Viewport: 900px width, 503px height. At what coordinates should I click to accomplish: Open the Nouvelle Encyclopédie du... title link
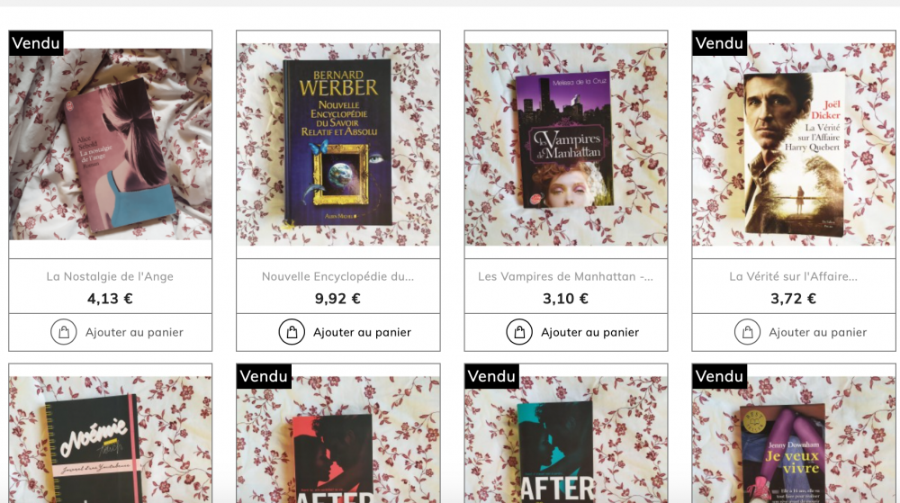(x=338, y=276)
